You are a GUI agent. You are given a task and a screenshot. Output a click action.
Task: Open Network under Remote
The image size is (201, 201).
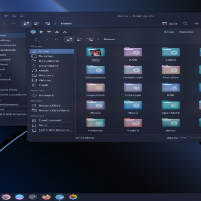(x=52, y=95)
